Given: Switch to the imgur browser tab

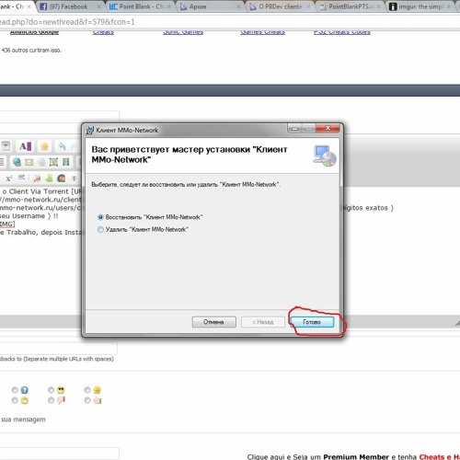Looking at the screenshot, I should click(420, 6).
